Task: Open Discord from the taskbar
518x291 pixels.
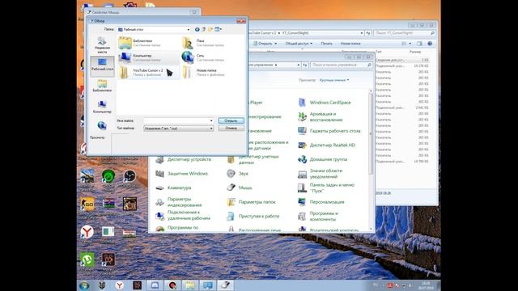Action: coord(155,285)
